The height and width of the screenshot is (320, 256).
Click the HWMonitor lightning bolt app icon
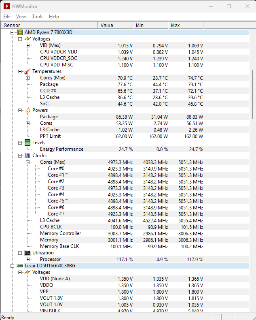point(7,6)
